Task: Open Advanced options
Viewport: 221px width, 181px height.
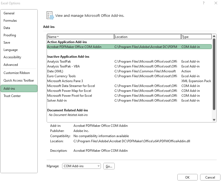Action: click(x=19, y=65)
